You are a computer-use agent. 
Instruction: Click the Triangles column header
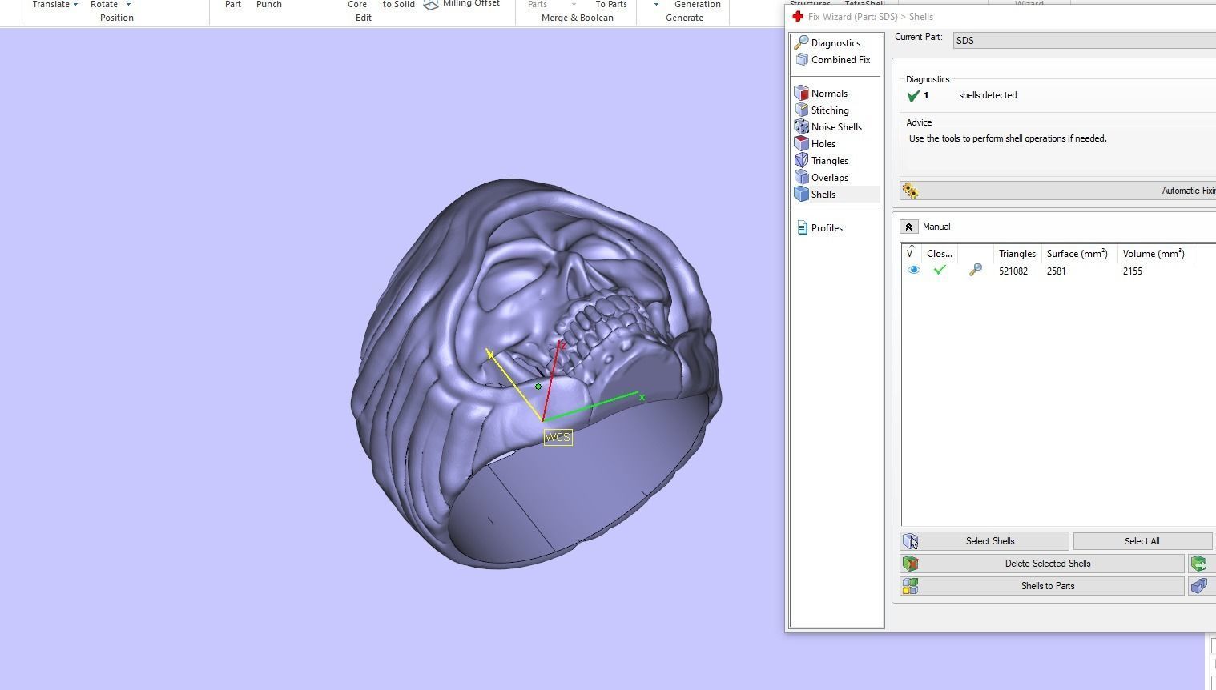click(1017, 254)
